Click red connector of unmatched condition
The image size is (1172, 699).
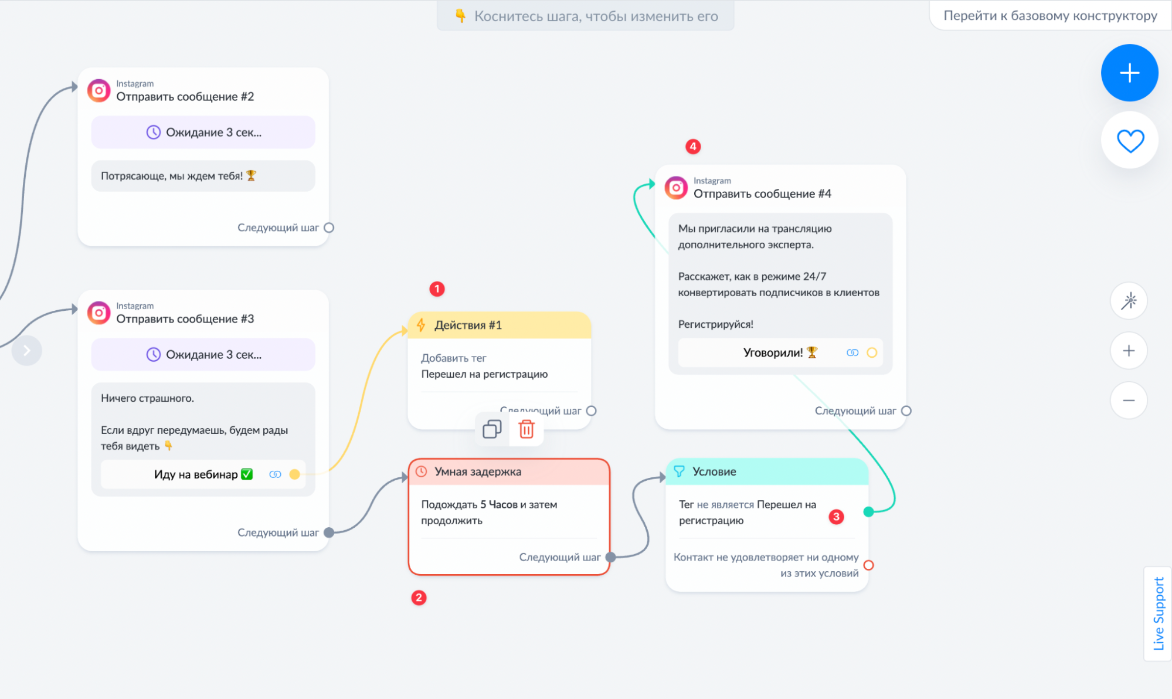coord(869,565)
